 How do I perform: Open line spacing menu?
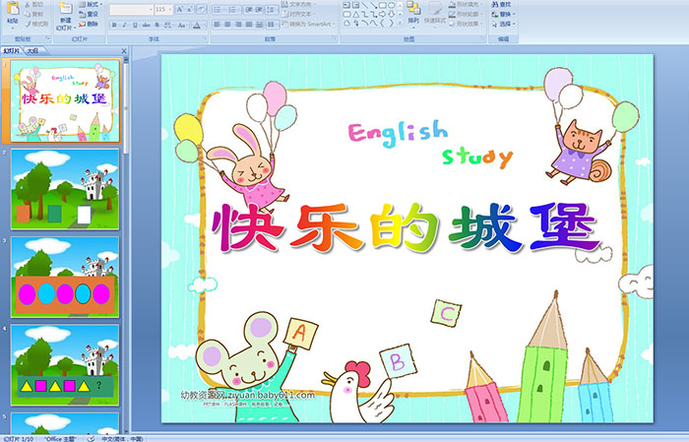tap(272, 10)
